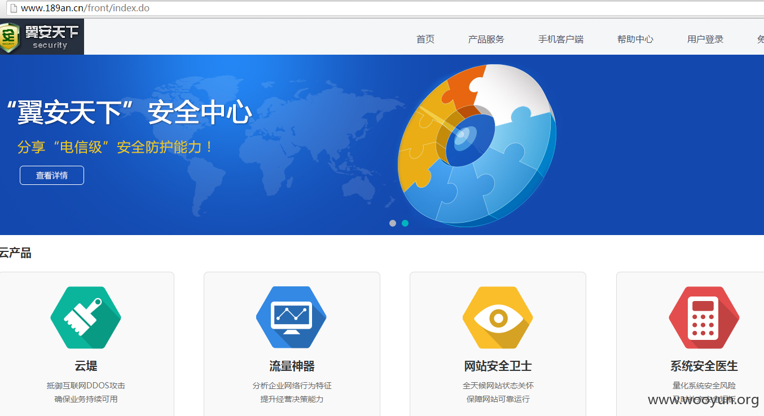Image resolution: width=764 pixels, height=416 pixels.
Task: Click the text 全天候网站状态关怀
Action: [498, 386]
